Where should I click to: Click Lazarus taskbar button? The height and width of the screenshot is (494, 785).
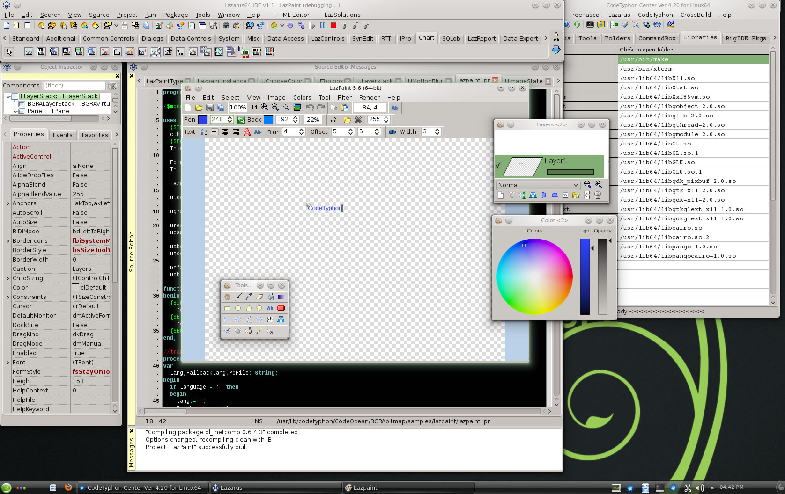(x=275, y=487)
